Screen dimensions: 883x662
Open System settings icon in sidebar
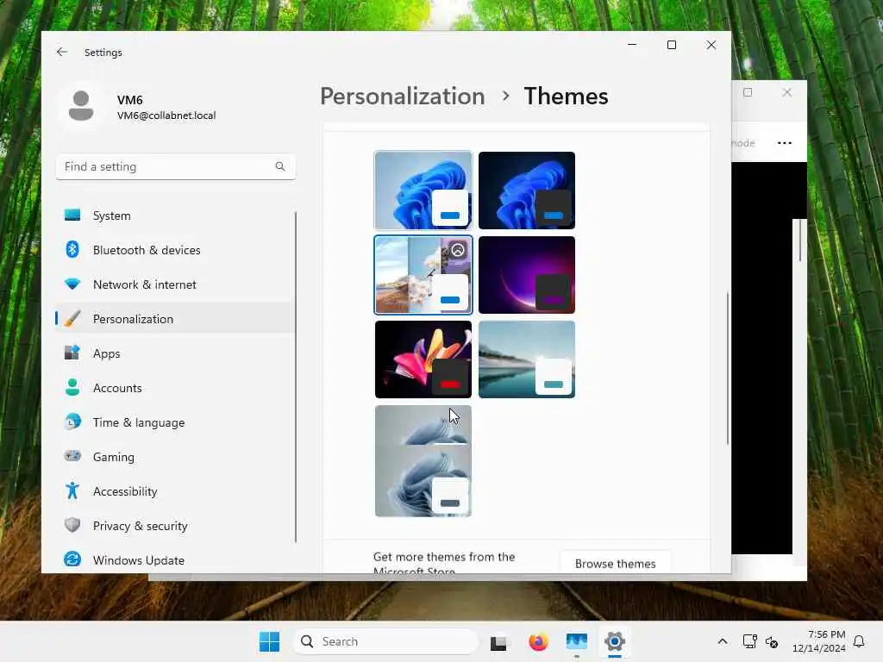point(72,215)
